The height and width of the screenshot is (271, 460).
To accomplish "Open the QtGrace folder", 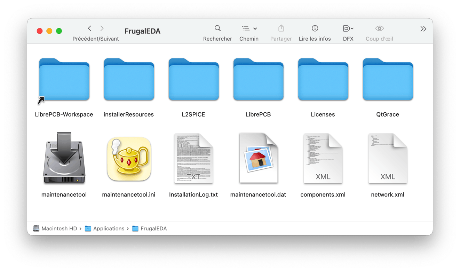I will point(388,80).
